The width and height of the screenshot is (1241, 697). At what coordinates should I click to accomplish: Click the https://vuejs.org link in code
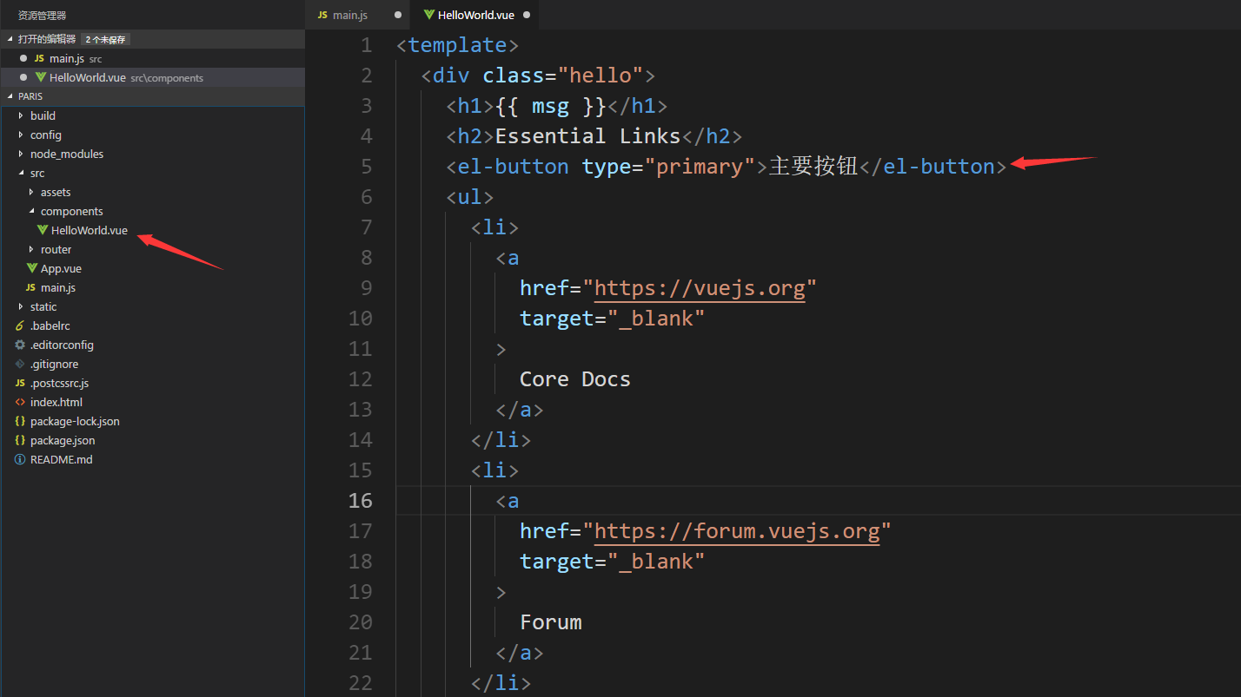[701, 287]
